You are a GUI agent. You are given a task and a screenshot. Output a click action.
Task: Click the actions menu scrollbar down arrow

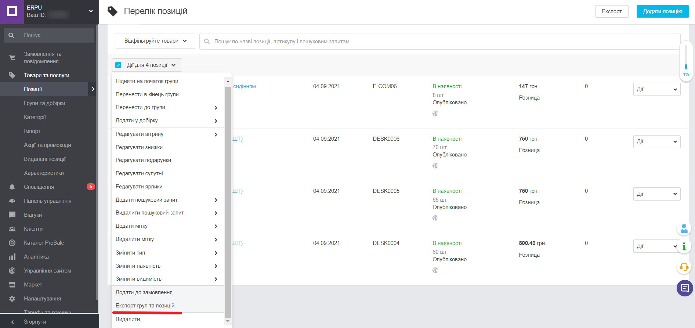(x=228, y=321)
